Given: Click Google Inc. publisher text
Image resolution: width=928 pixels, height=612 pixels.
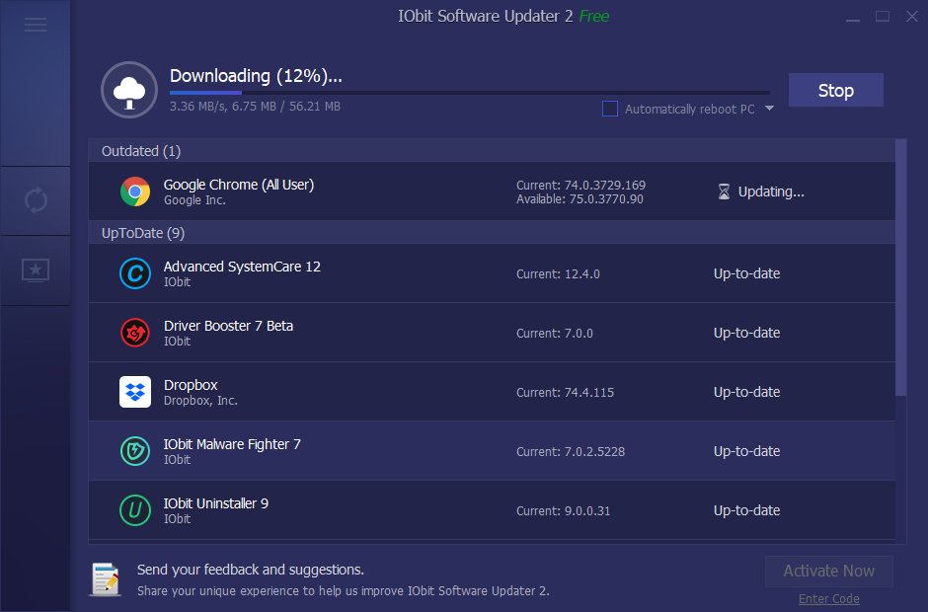Looking at the screenshot, I should coord(194,200).
